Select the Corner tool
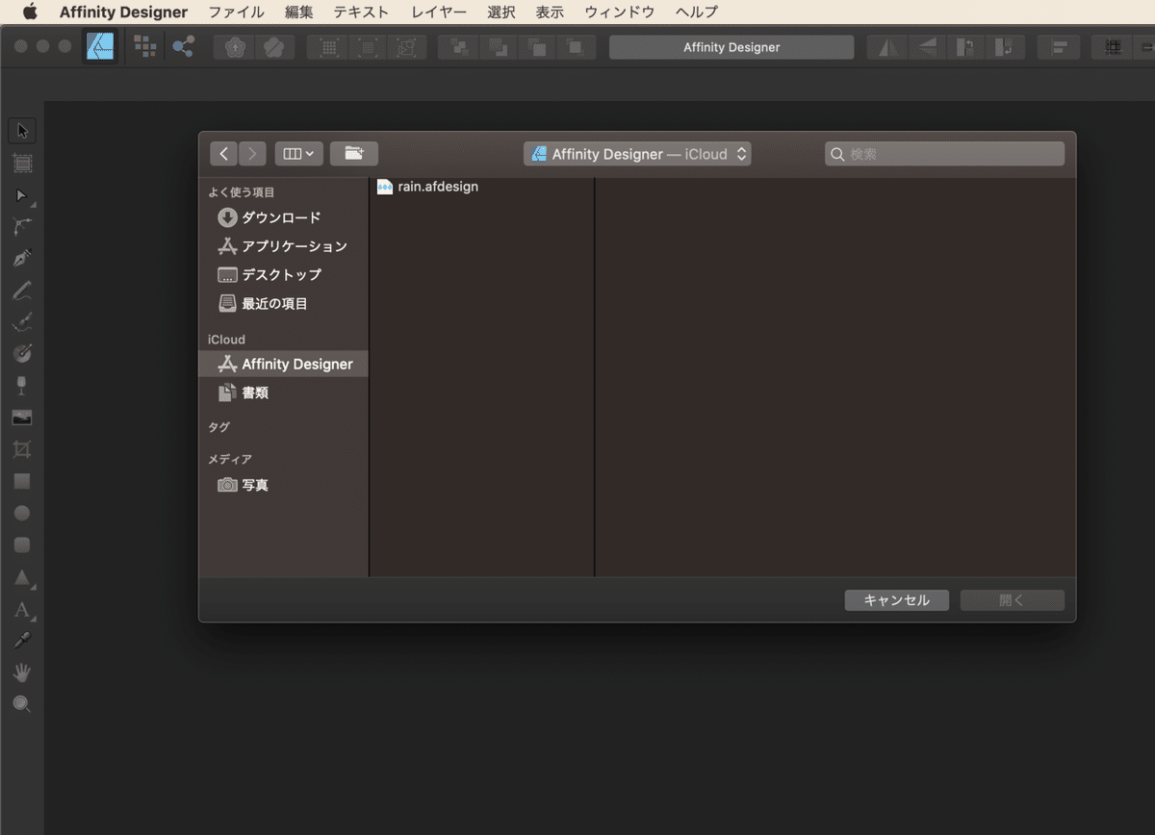This screenshot has width=1155, height=835. pos(22,227)
